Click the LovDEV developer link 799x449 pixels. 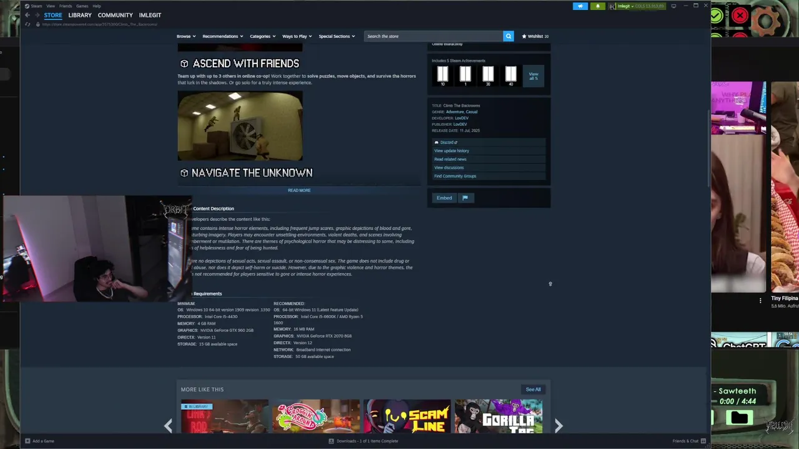pyautogui.click(x=461, y=118)
